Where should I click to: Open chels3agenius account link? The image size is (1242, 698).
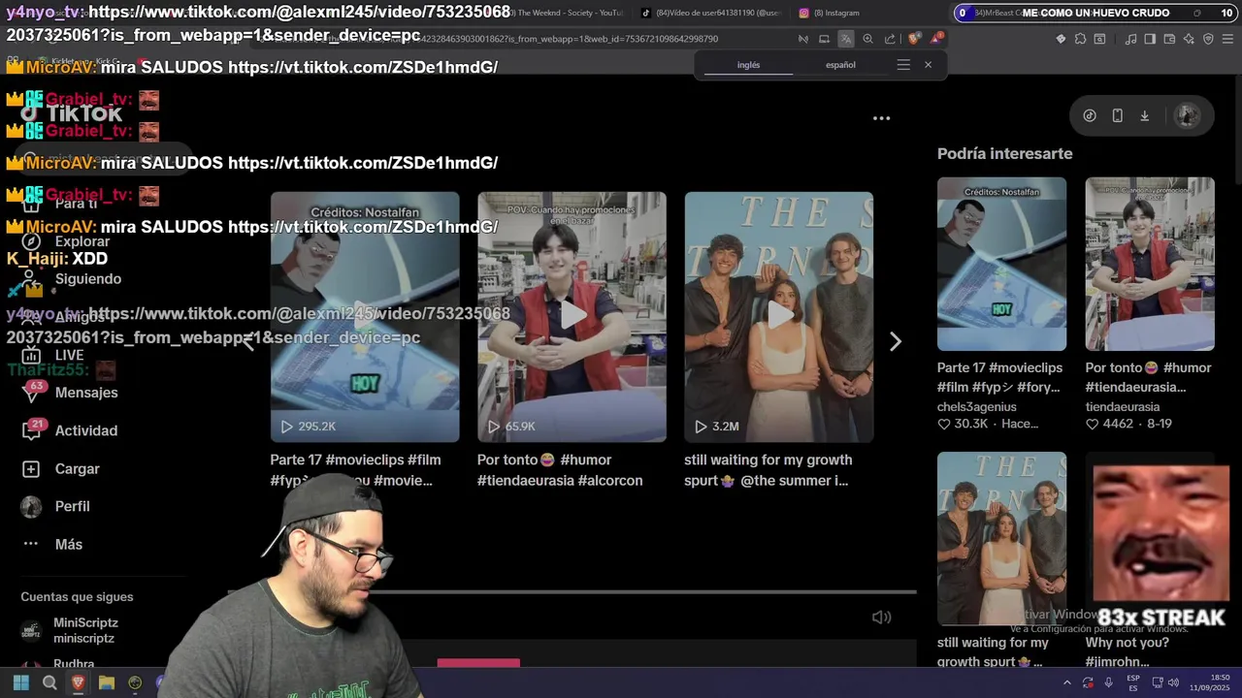(977, 407)
